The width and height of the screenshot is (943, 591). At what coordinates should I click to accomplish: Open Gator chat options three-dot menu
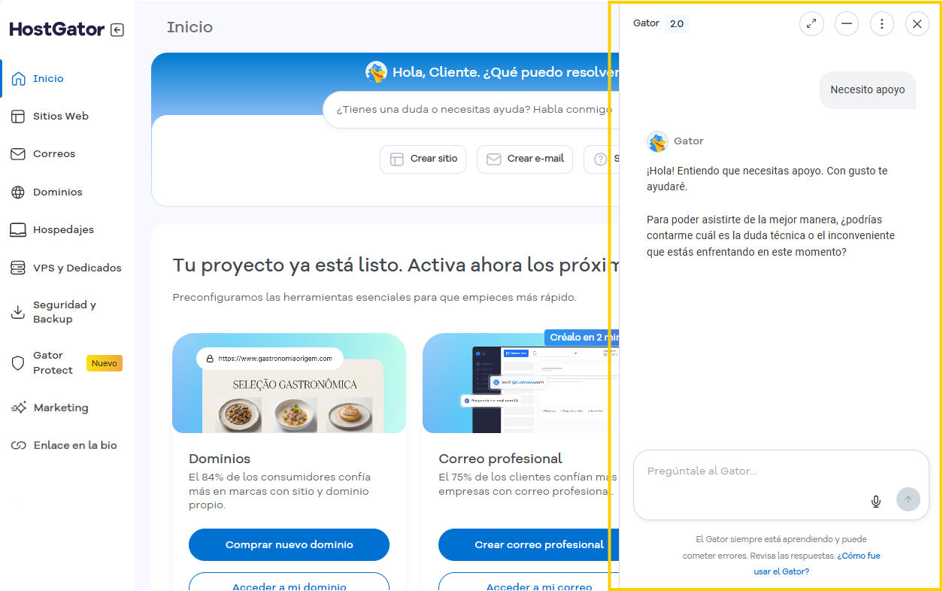(x=882, y=23)
